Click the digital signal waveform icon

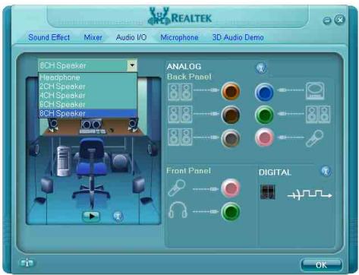310,194
